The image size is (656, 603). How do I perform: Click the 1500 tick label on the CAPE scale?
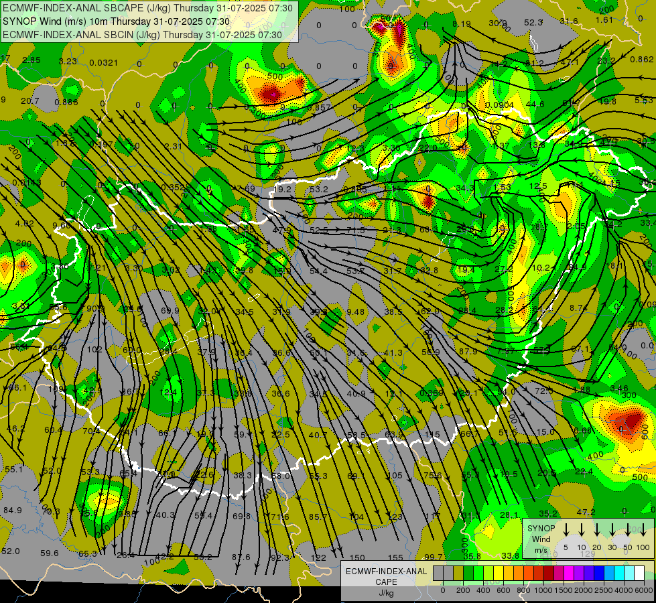click(564, 590)
